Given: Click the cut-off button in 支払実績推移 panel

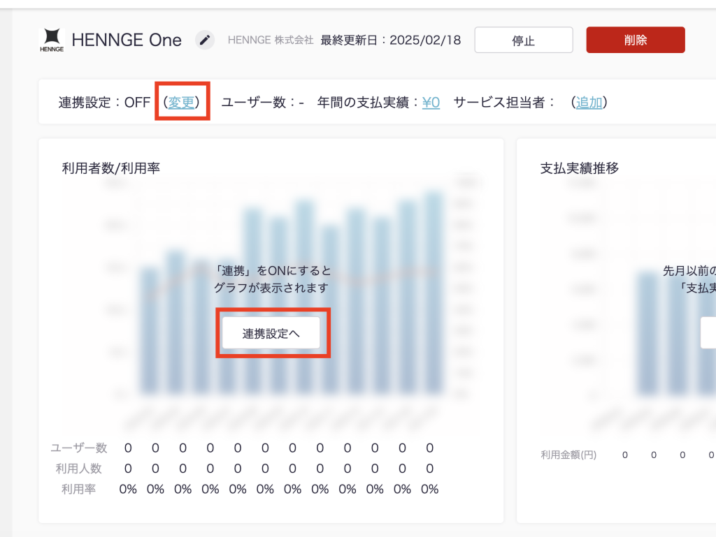Looking at the screenshot, I should point(708,333).
